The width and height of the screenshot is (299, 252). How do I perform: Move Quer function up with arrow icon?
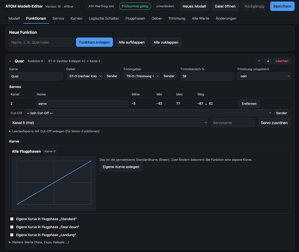(x=259, y=61)
